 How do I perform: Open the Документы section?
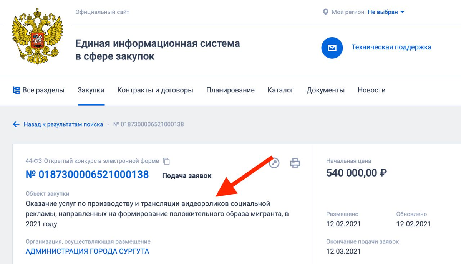(325, 90)
